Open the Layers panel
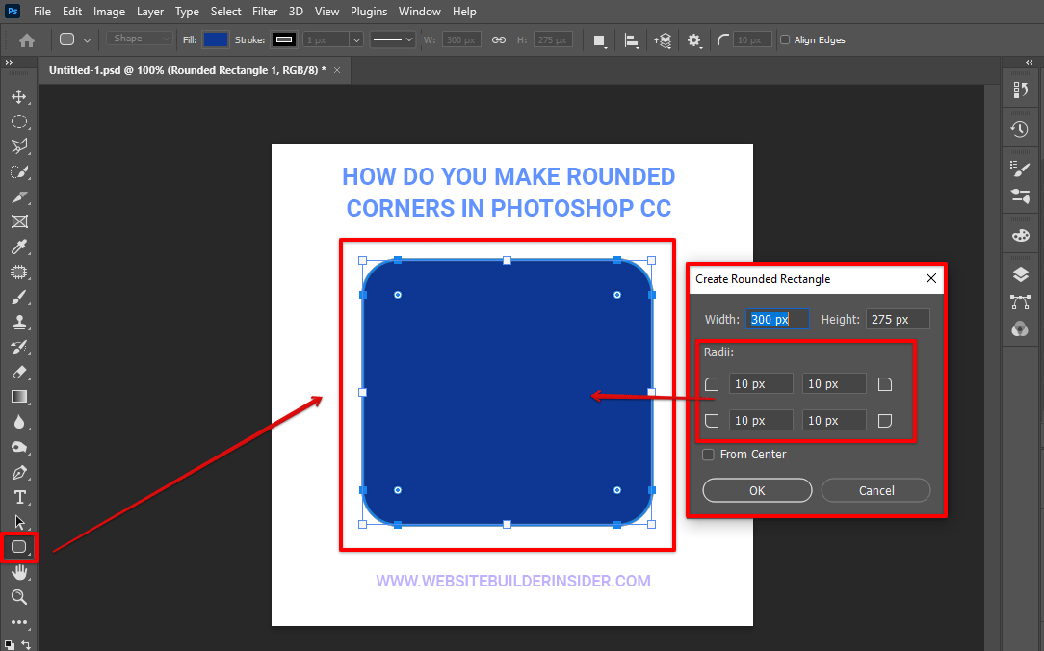 [x=1020, y=273]
